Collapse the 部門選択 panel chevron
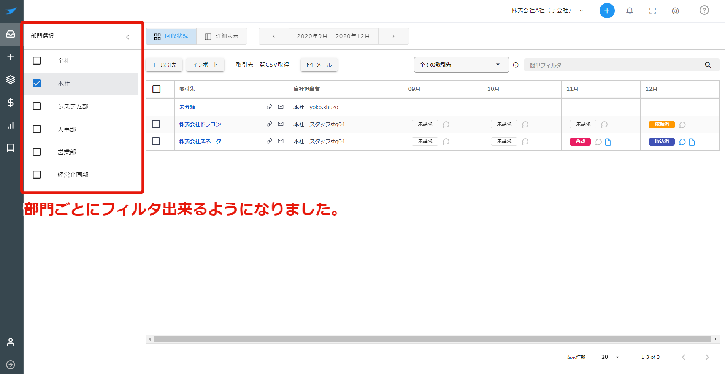Viewport: 725px width, 374px height. pyautogui.click(x=128, y=37)
